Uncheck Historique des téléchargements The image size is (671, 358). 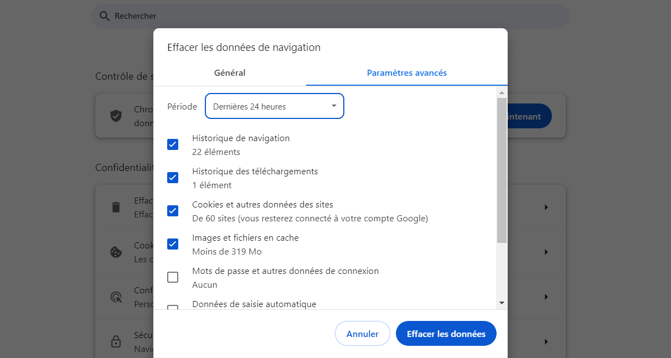point(172,177)
